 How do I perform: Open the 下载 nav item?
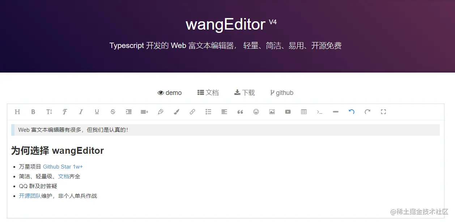point(244,93)
